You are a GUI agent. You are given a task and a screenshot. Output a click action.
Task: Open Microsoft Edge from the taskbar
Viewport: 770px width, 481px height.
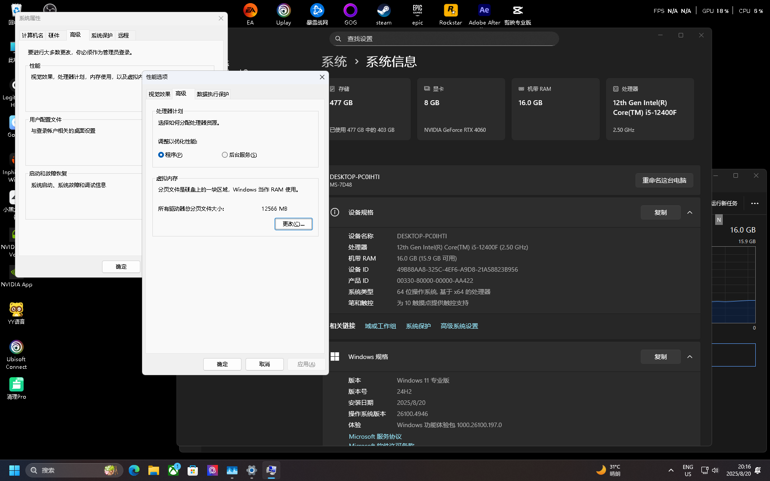(x=134, y=470)
